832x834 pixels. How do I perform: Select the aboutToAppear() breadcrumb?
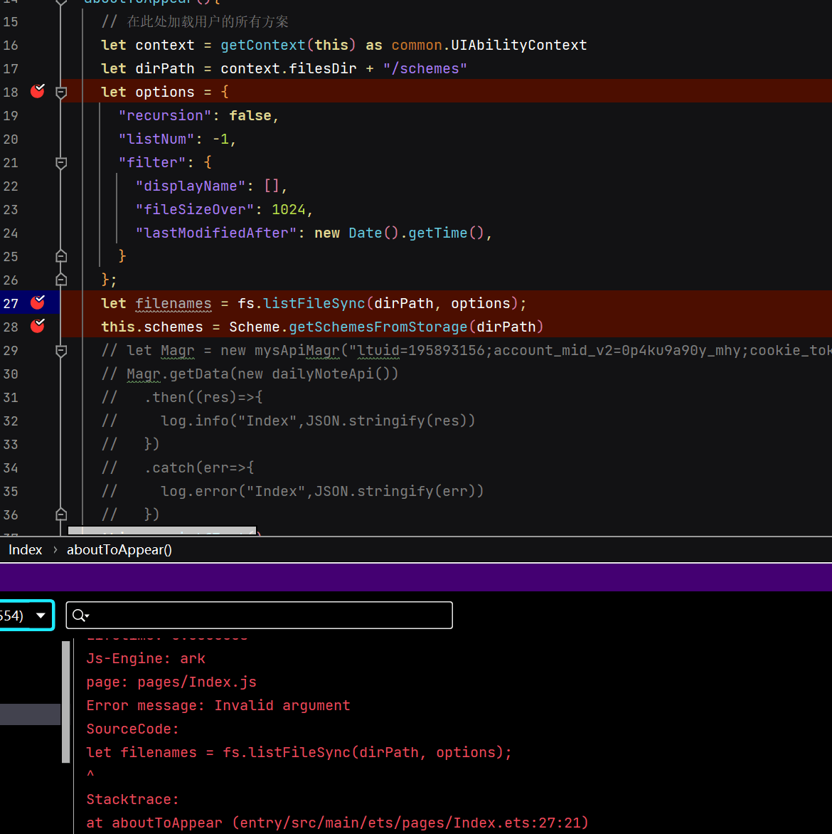119,549
